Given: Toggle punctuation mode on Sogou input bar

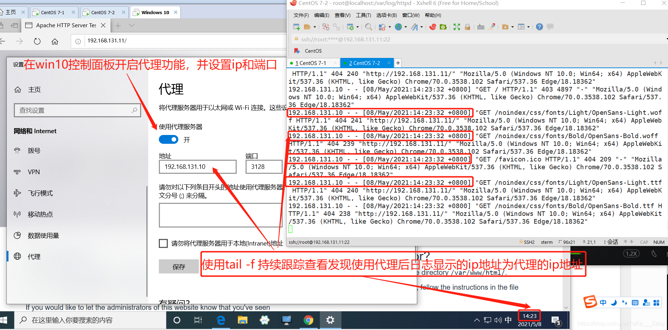Looking at the screenshot, I should tap(624, 302).
